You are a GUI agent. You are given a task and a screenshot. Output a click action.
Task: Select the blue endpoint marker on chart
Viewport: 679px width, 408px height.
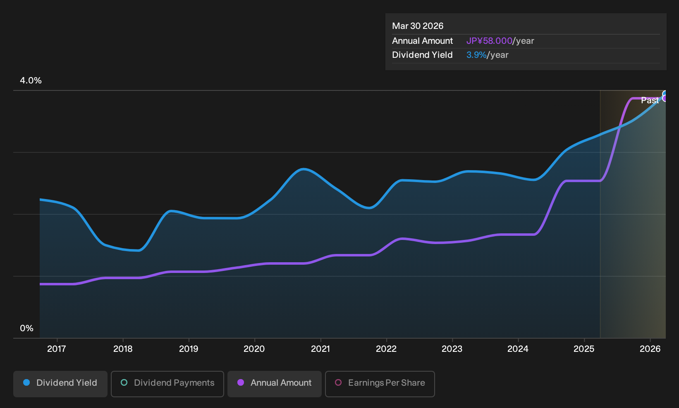[665, 94]
